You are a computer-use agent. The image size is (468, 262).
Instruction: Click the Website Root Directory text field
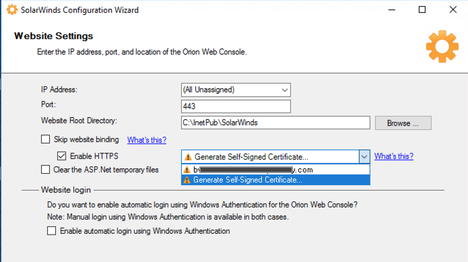pos(275,123)
